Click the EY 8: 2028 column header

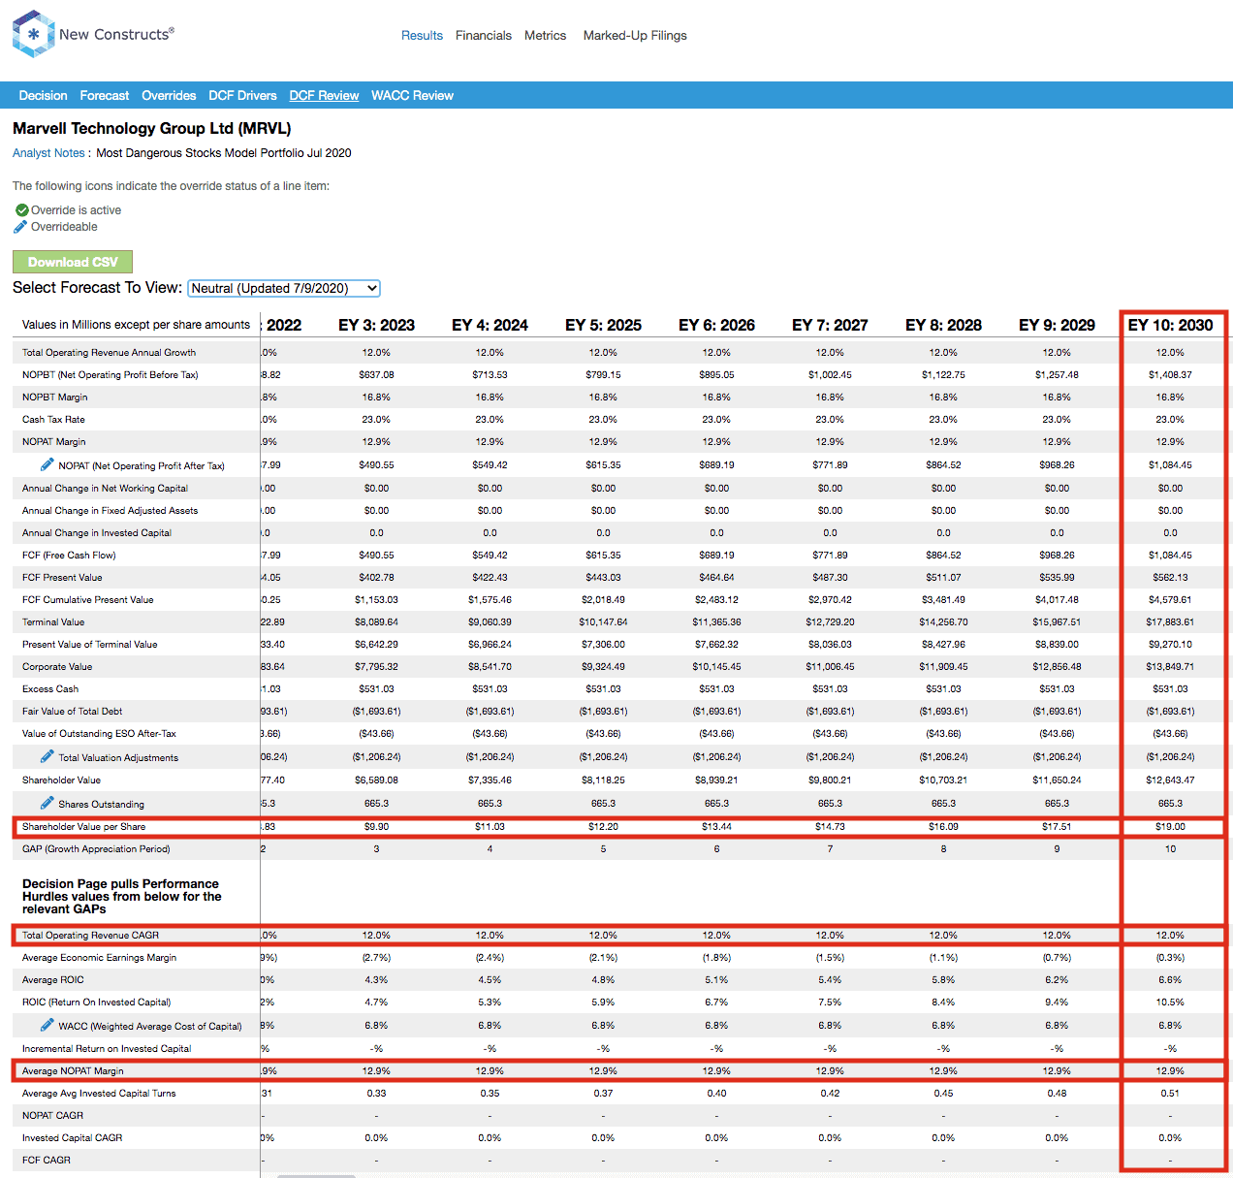point(943,325)
